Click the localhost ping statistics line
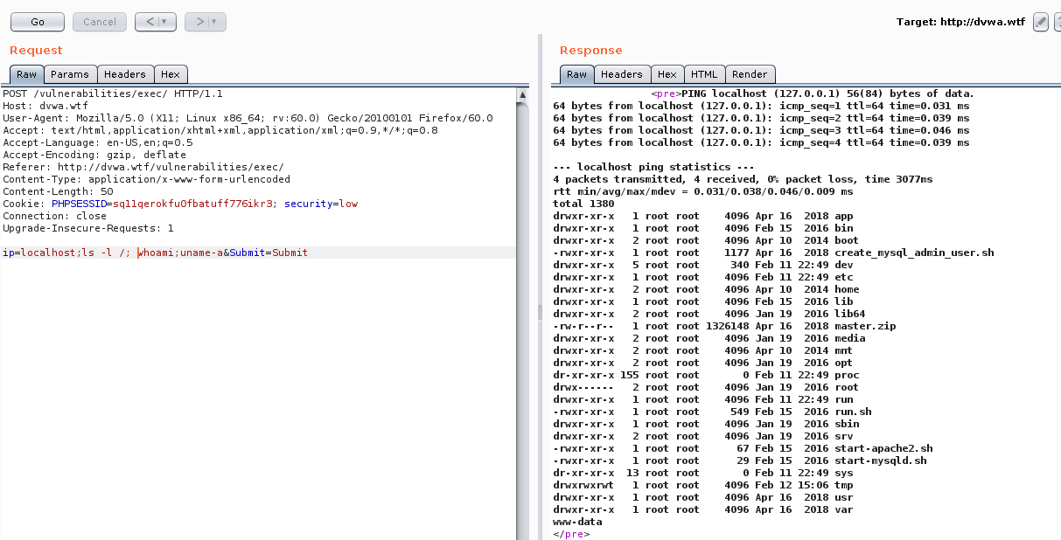1061x540 pixels. 654,167
